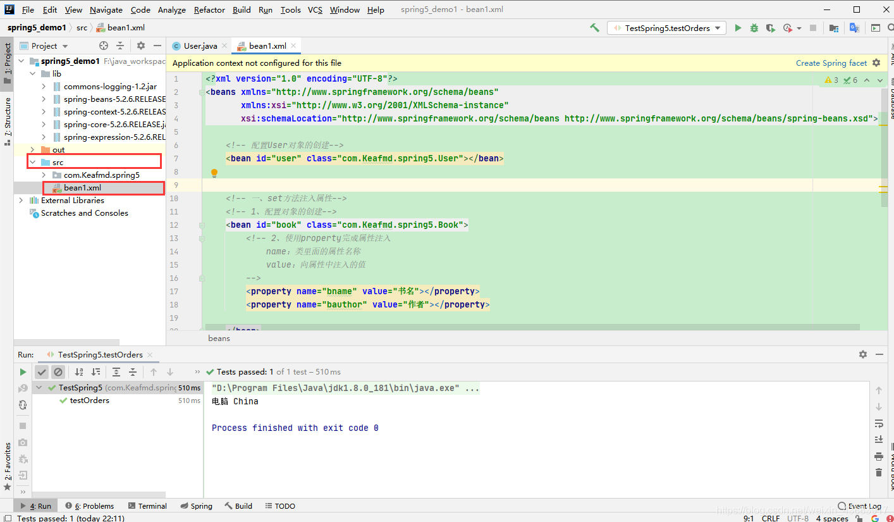Expand the out folder node

[x=33, y=150]
